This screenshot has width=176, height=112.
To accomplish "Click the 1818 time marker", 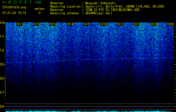I will pos(137,24).
